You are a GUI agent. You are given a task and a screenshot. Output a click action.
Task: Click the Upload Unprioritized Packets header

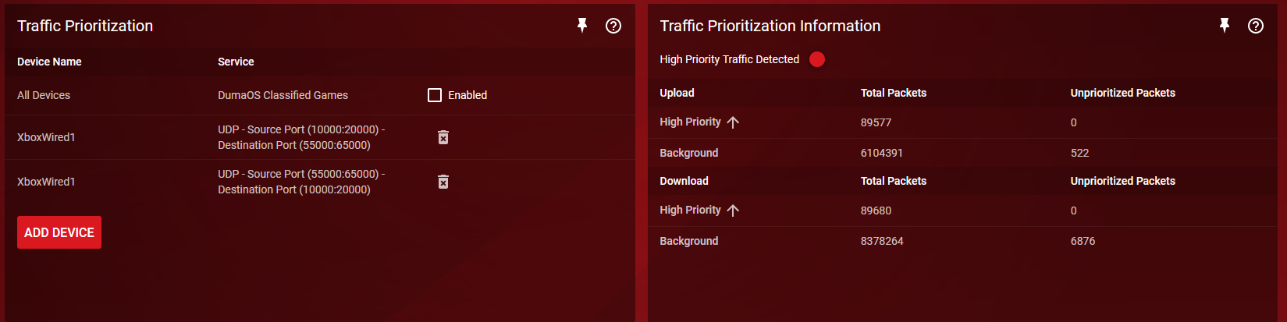tap(1122, 93)
